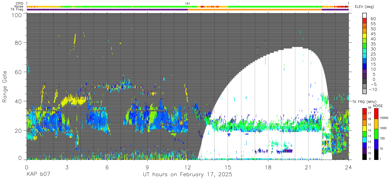Click the "NOISE" legend title
This screenshot has width=392, height=181.
378,106
